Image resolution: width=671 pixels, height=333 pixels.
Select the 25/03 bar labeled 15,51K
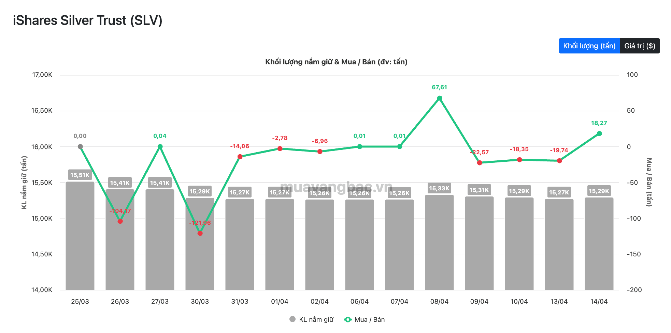click(80, 236)
